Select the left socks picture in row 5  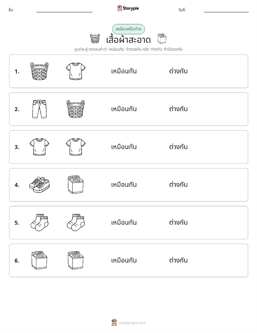click(40, 222)
